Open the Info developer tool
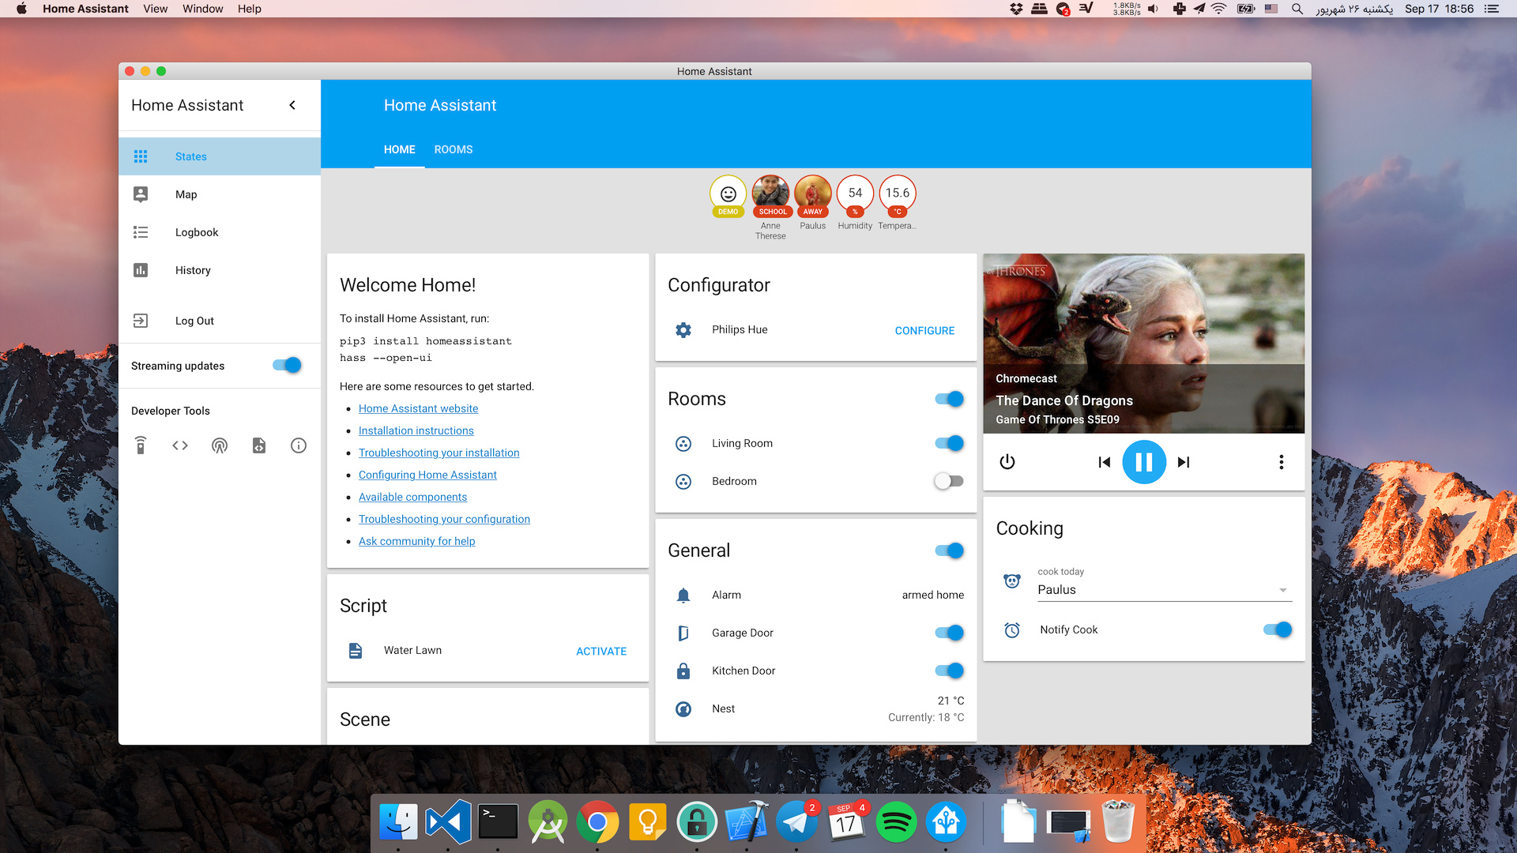 [x=298, y=445]
